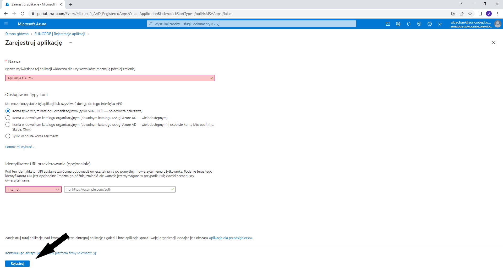The width and height of the screenshot is (503, 272).
Task: Close the Zarejestruj aplikację browser tab
Action: [x=61, y=4]
